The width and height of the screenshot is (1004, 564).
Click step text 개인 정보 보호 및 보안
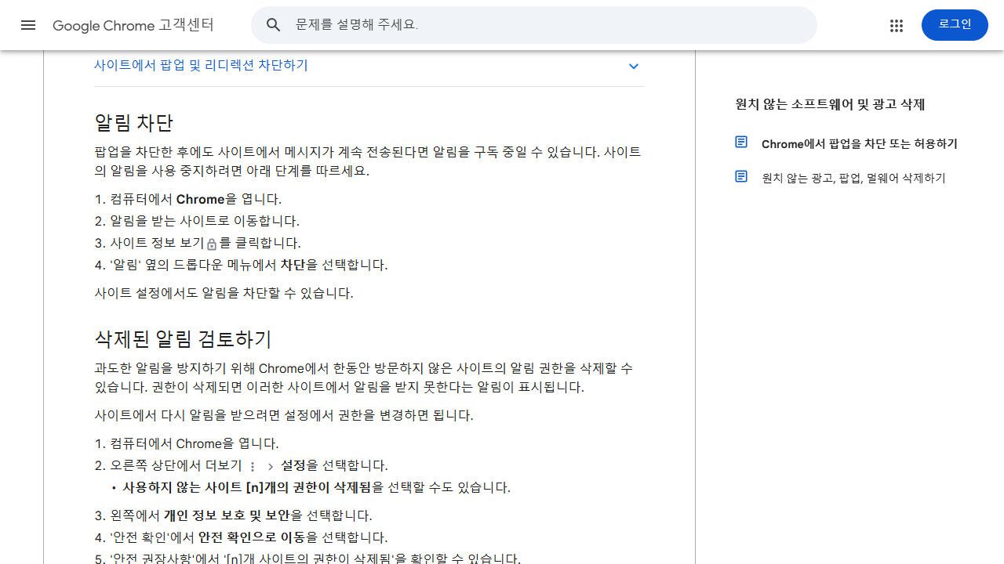227,515
